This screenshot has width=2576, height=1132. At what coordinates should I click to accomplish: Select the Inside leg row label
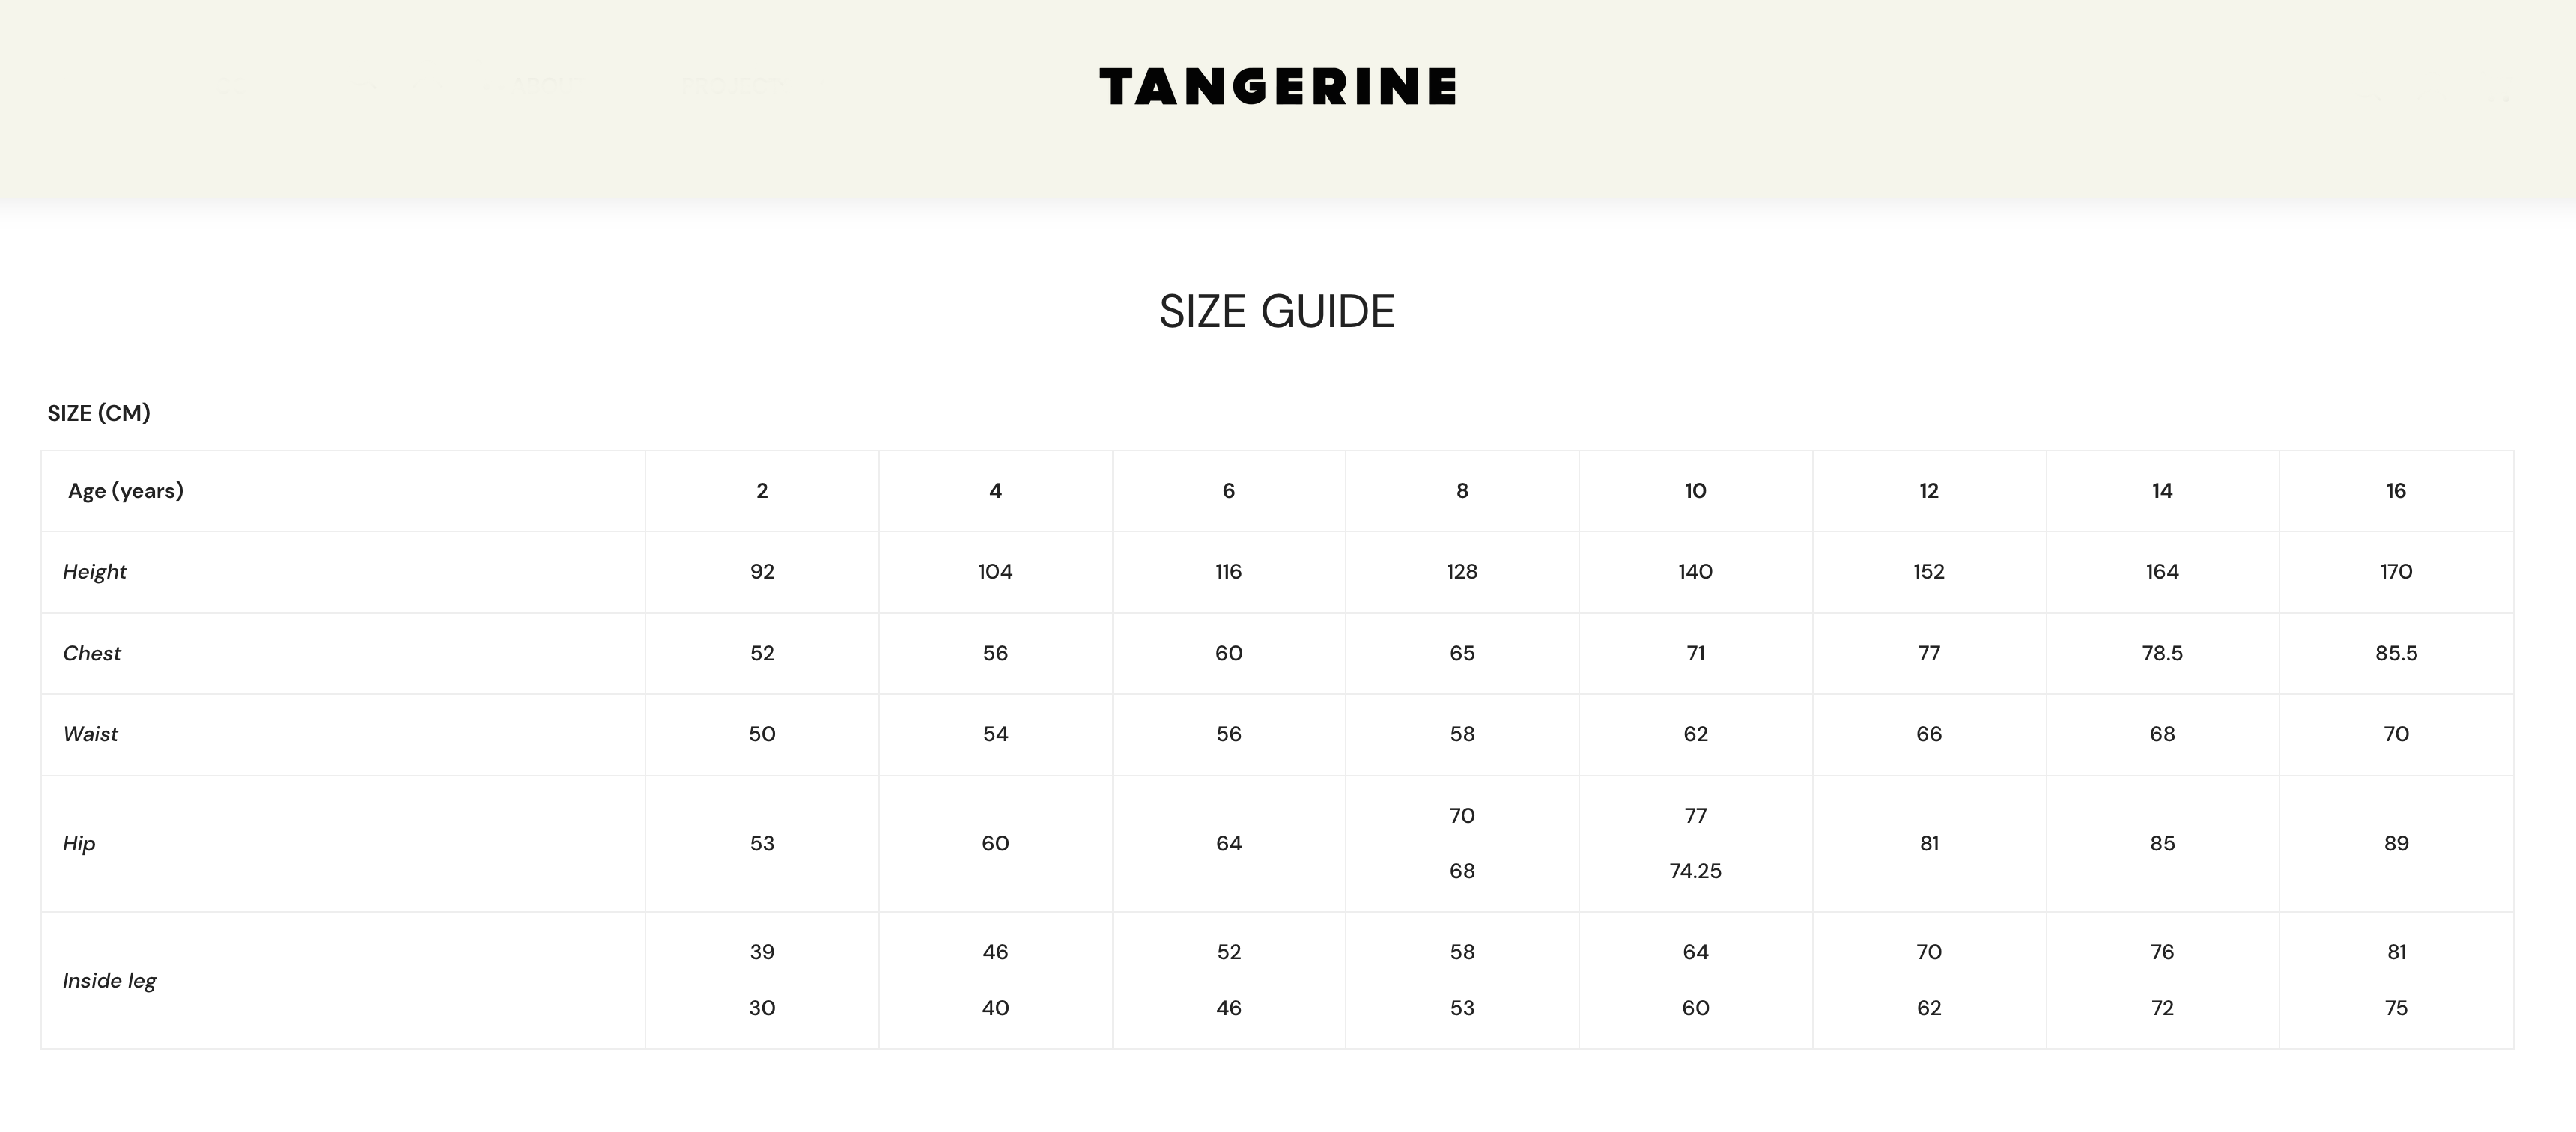coord(110,981)
